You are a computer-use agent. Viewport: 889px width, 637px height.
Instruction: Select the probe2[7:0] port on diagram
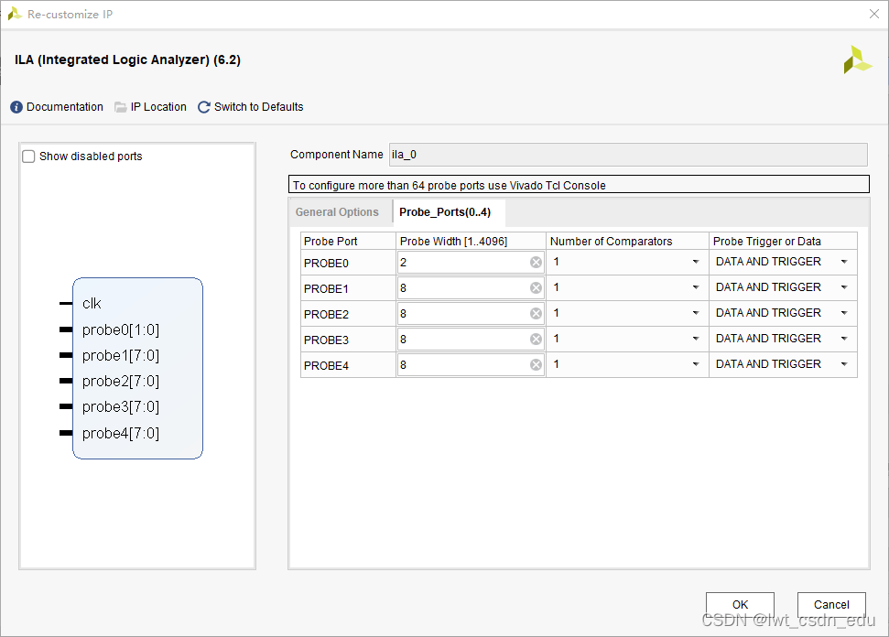120,382
